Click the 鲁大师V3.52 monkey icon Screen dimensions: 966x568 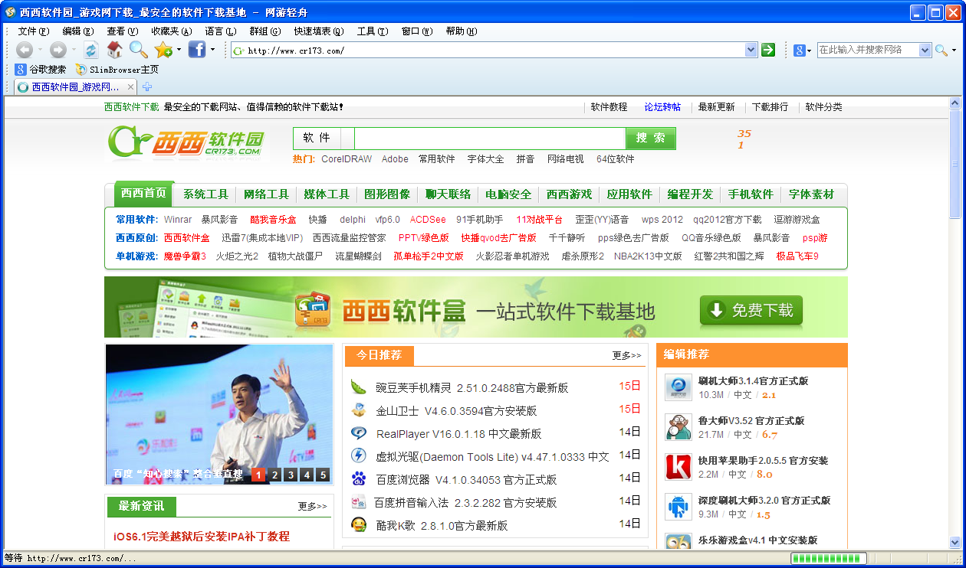[x=678, y=427]
